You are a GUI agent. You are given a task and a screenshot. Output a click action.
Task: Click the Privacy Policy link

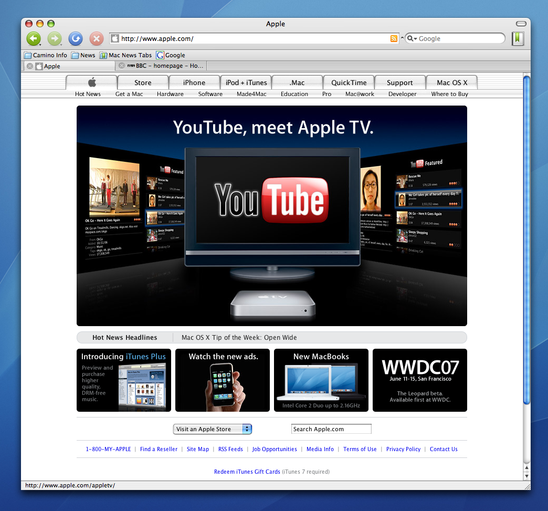tap(403, 449)
